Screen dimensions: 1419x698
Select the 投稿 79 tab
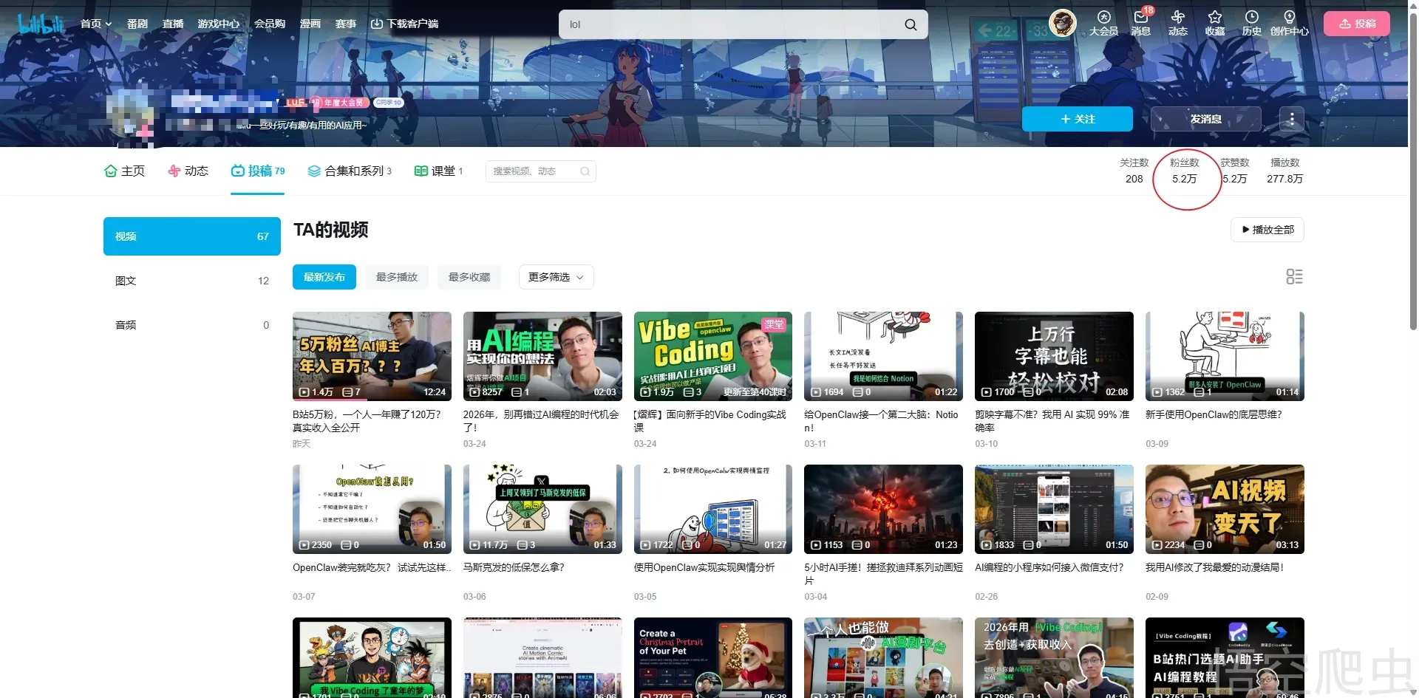pyautogui.click(x=257, y=171)
